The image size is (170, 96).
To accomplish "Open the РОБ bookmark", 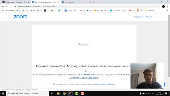I will [140, 10].
